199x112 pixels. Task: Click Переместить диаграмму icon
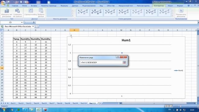(x=181, y=11)
